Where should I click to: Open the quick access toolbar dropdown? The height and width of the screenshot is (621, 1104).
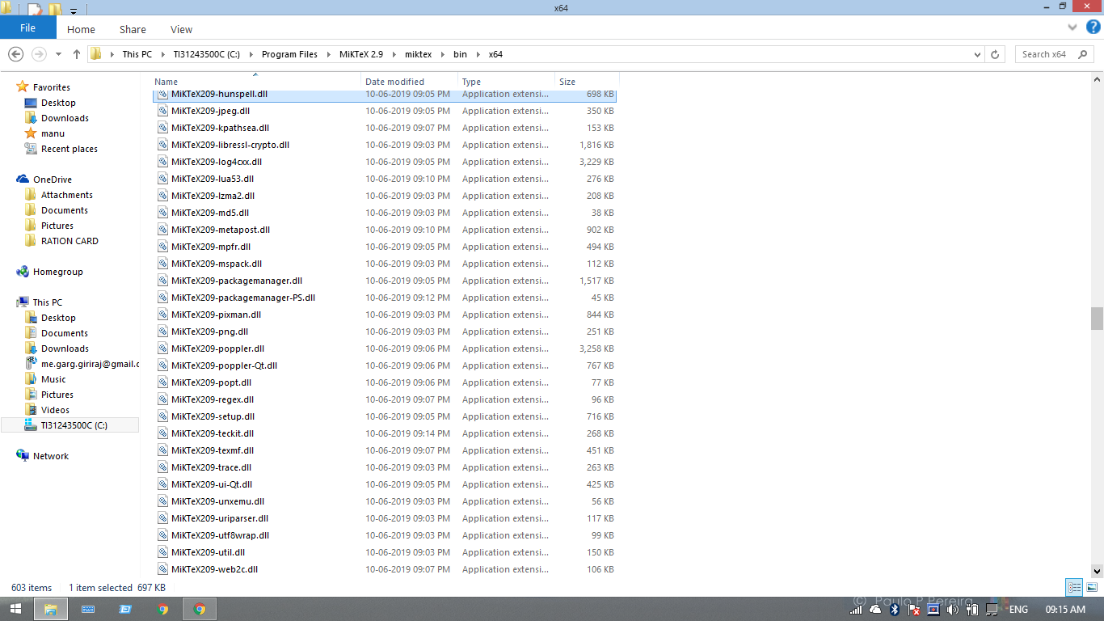point(73,9)
